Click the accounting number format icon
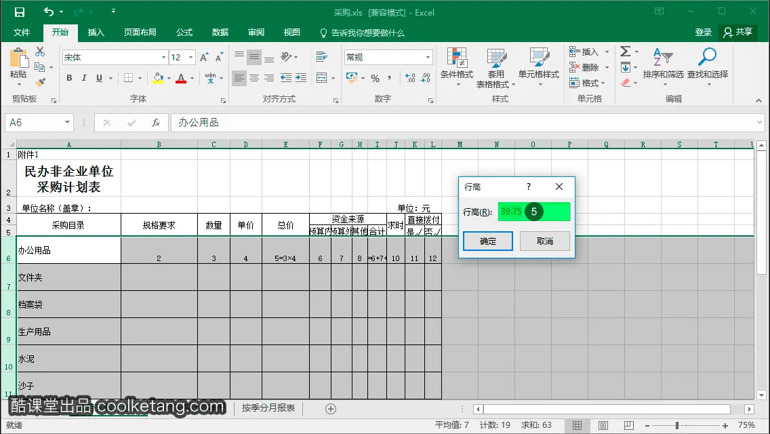This screenshot has height=434, width=770. tap(352, 78)
